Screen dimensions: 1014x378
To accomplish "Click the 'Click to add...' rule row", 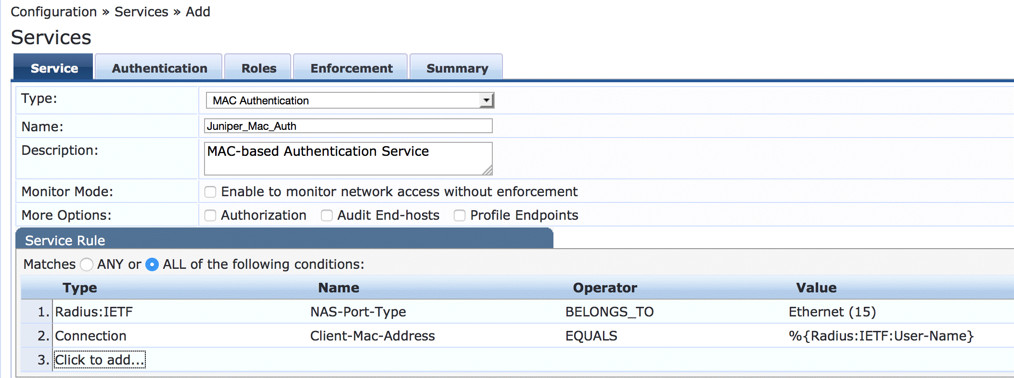I will (x=100, y=360).
